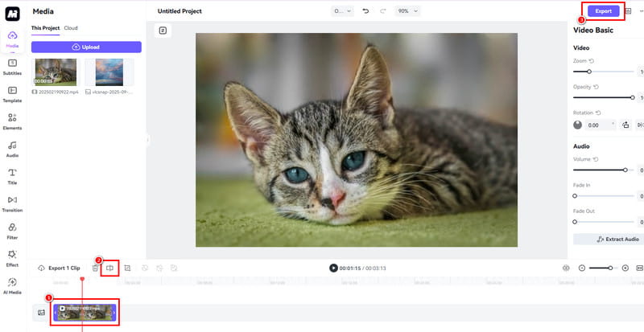Open the notes icon above preview
This screenshot has width=644, height=332.
pos(163,31)
